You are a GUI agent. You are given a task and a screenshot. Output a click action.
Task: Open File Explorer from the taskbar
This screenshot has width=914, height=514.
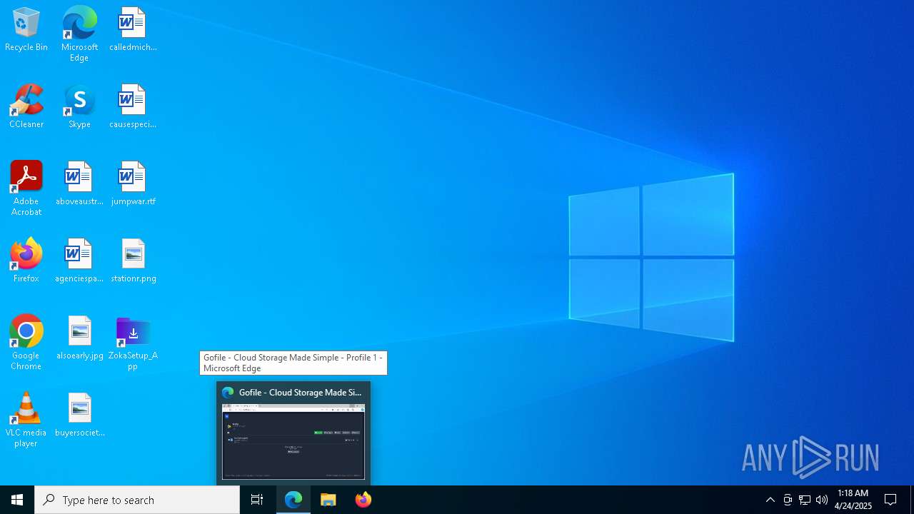point(328,500)
